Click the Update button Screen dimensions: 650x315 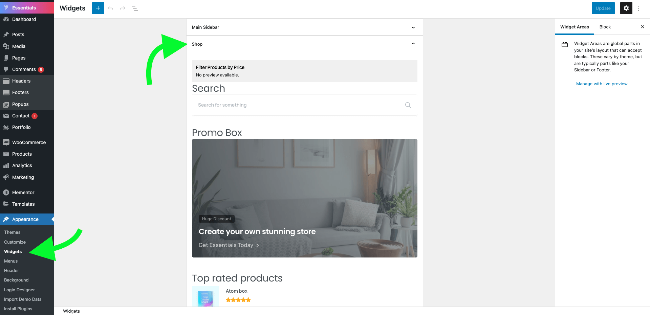(603, 8)
